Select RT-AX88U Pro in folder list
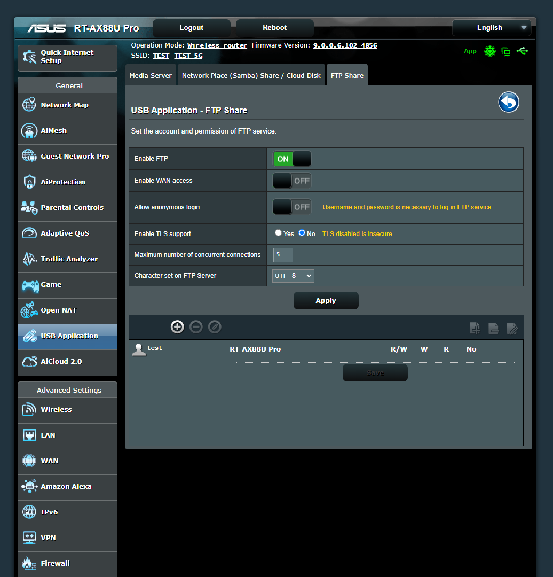This screenshot has width=553, height=577. (255, 349)
